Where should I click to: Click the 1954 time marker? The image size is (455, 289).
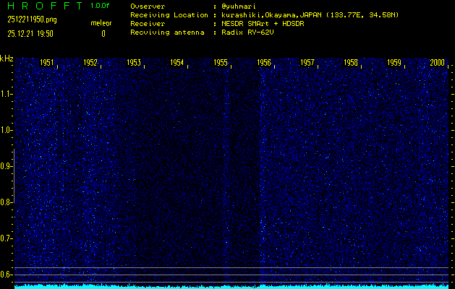point(177,63)
